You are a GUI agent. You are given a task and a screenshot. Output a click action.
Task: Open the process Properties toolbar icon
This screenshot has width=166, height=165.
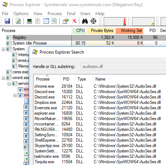point(66,21)
